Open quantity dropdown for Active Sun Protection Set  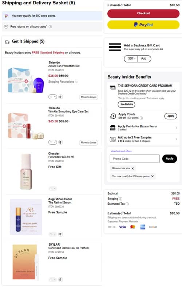(x=53, y=96)
